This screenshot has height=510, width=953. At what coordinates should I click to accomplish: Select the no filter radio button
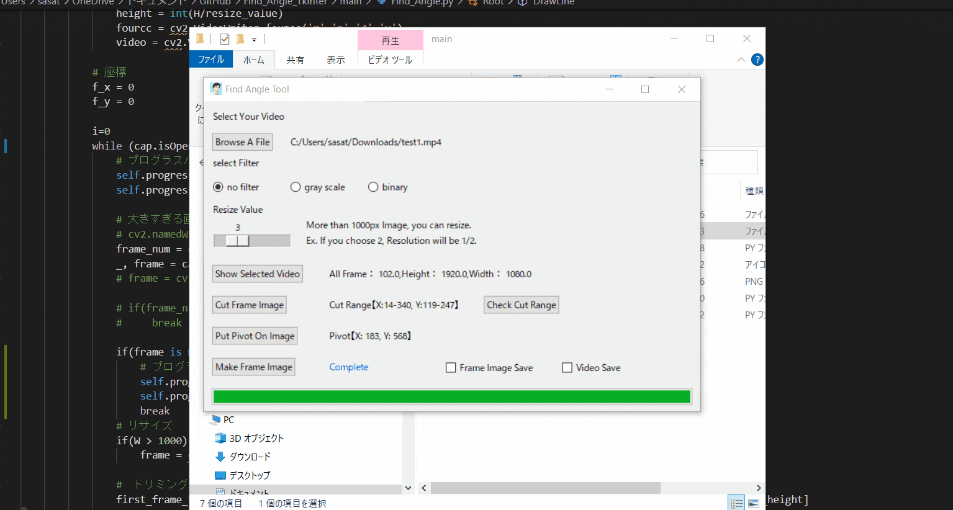click(218, 187)
